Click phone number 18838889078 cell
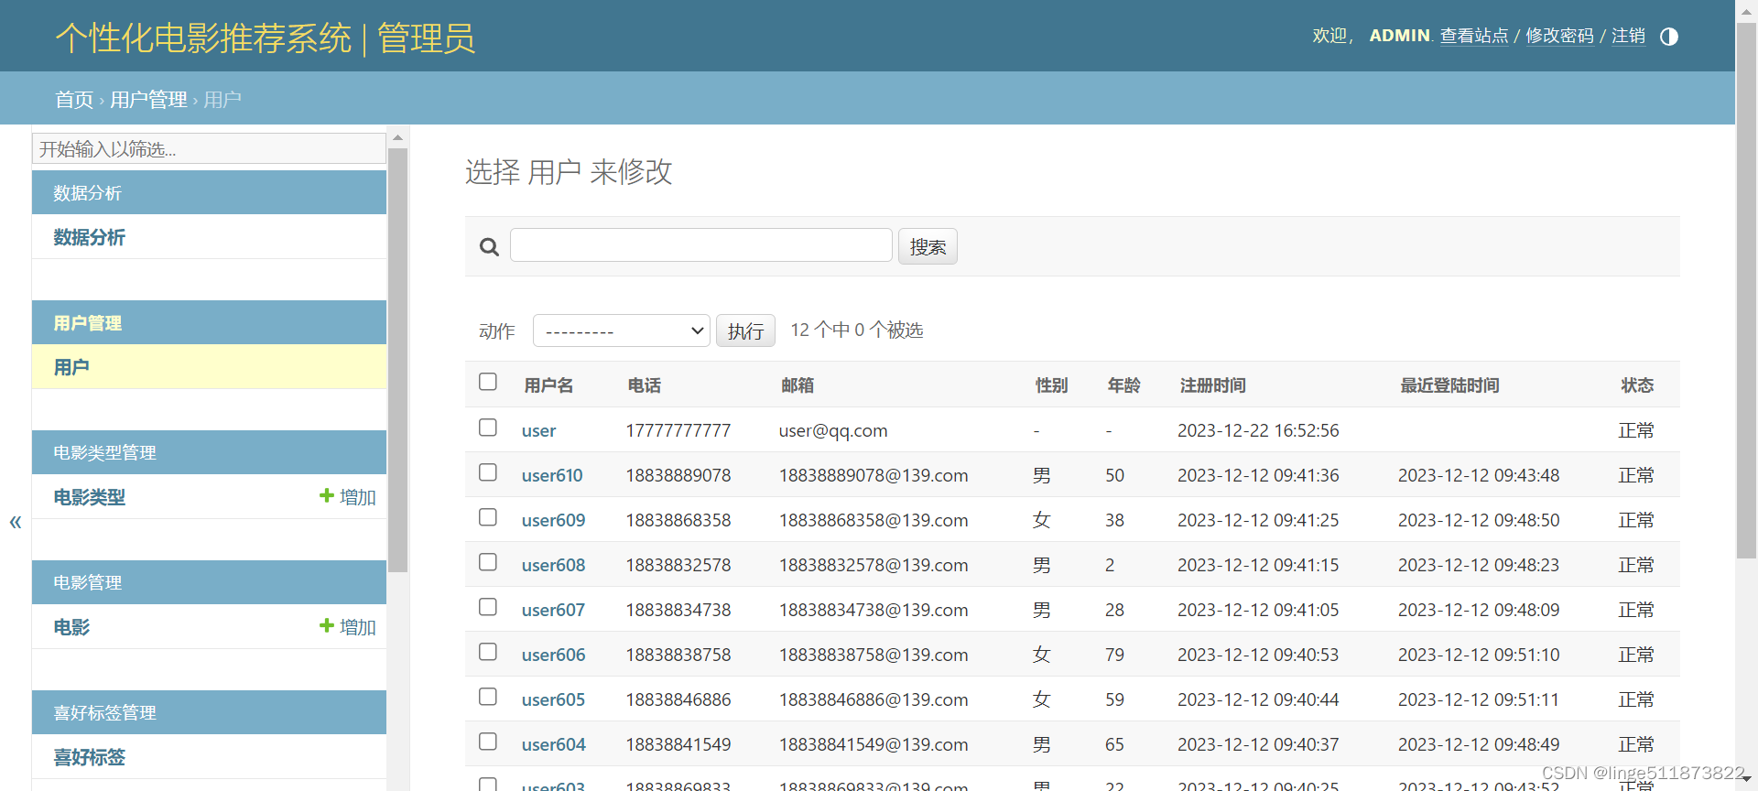 [x=678, y=475]
